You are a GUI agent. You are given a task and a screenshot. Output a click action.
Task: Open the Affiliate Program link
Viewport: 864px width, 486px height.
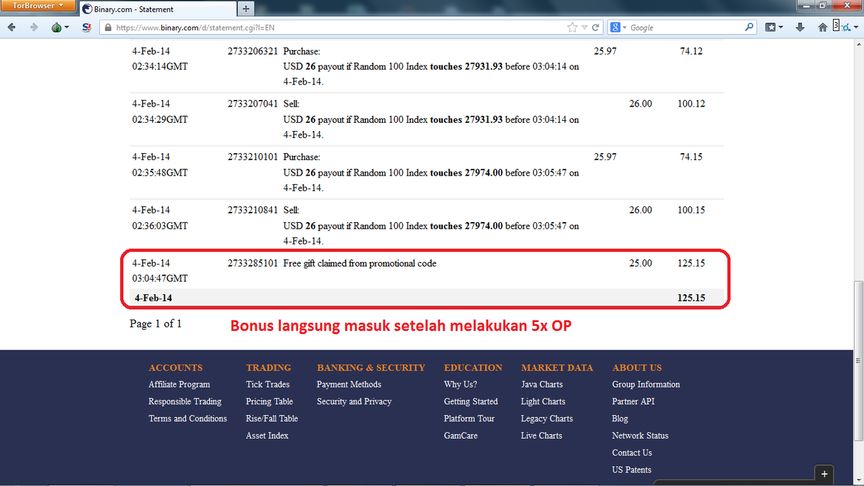(179, 385)
